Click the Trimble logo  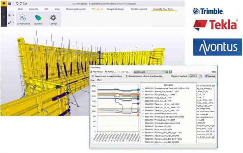[x=208, y=11]
